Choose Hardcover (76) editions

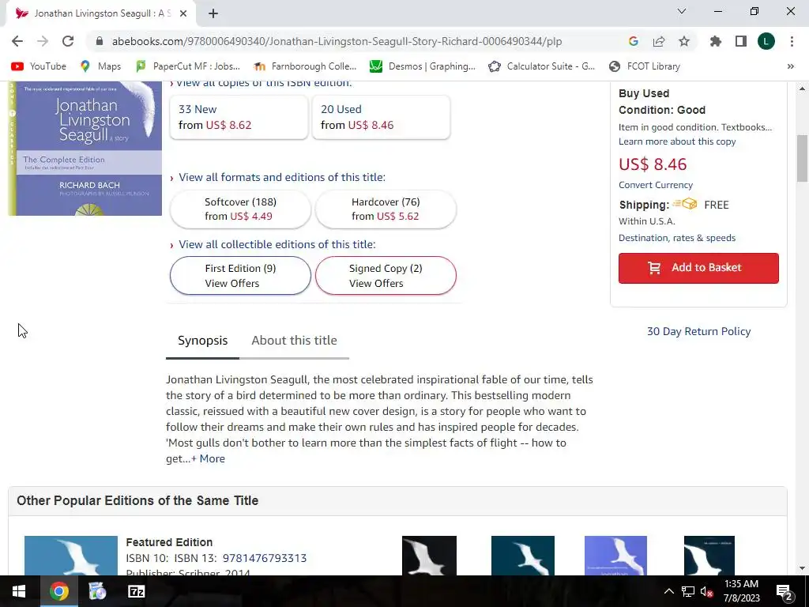386,209
